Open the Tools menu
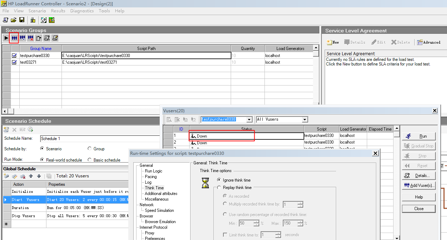 coord(104,11)
